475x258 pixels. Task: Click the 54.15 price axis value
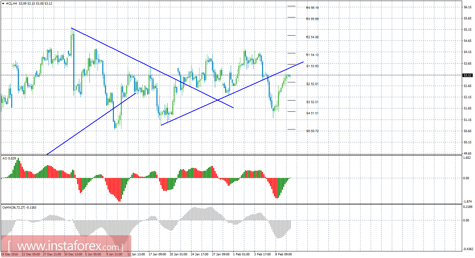click(467, 52)
